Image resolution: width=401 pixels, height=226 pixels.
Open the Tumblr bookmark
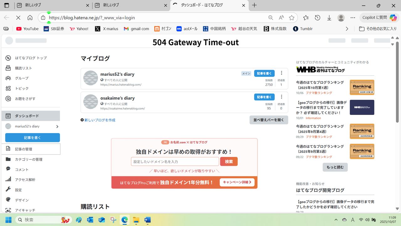pyautogui.click(x=303, y=29)
